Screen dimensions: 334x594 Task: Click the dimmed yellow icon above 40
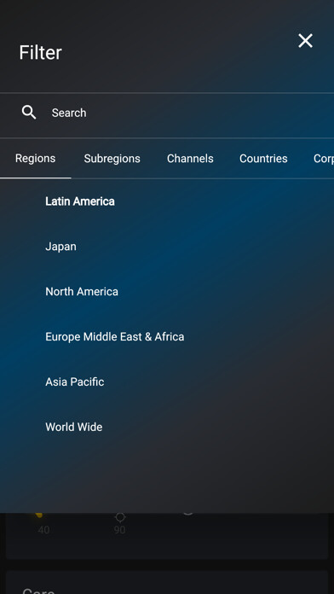point(38,515)
